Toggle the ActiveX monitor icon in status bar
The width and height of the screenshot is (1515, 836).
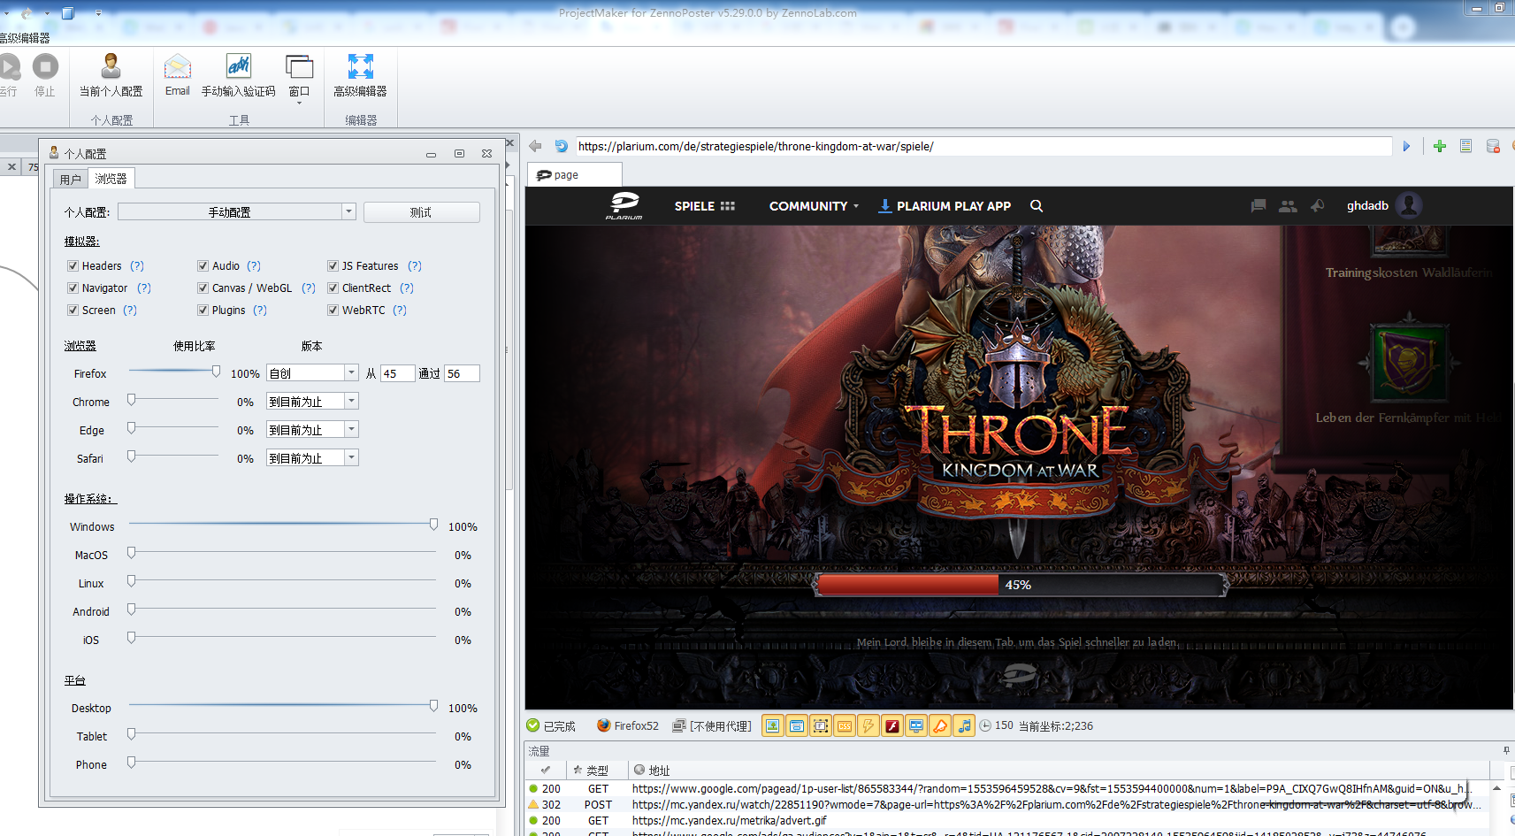tap(916, 725)
